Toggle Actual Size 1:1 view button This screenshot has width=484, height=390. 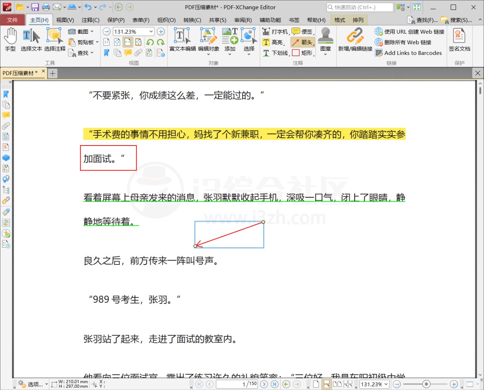(107, 42)
